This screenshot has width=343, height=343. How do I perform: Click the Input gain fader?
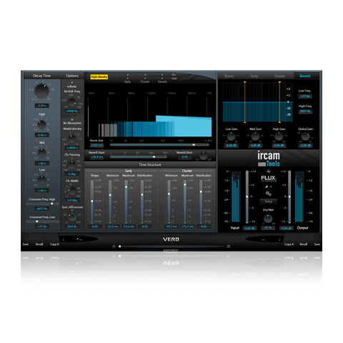[247, 197]
